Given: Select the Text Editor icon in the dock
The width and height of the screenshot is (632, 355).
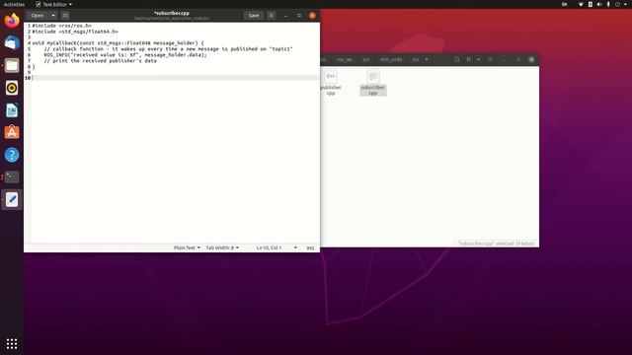Looking at the screenshot, I should pyautogui.click(x=12, y=199).
